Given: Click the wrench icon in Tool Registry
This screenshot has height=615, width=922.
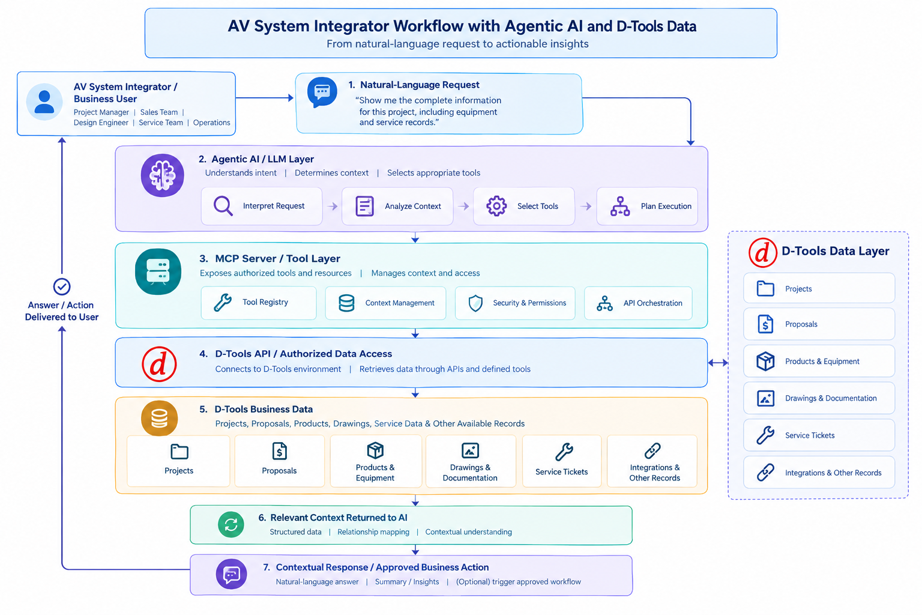Looking at the screenshot, I should [223, 302].
